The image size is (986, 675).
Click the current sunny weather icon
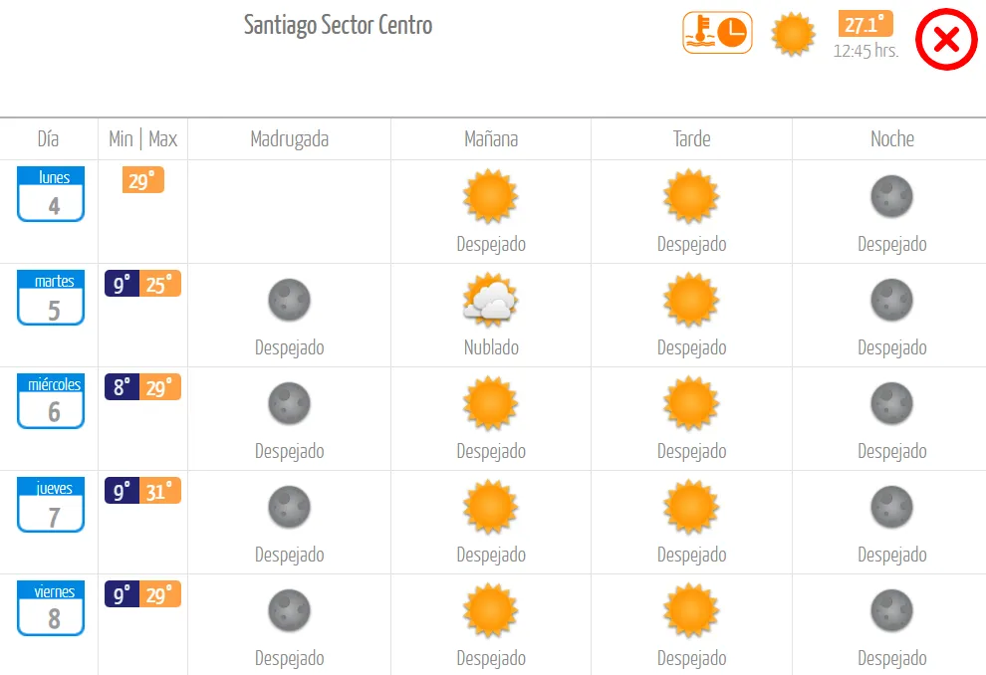click(x=794, y=34)
